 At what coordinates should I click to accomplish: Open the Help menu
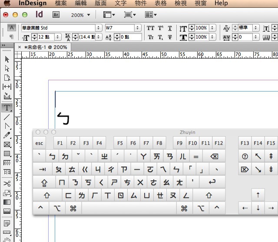(x=221, y=3)
